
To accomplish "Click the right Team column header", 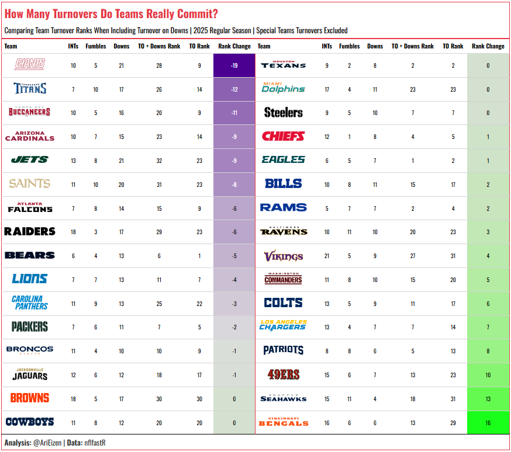I will tap(264, 46).
